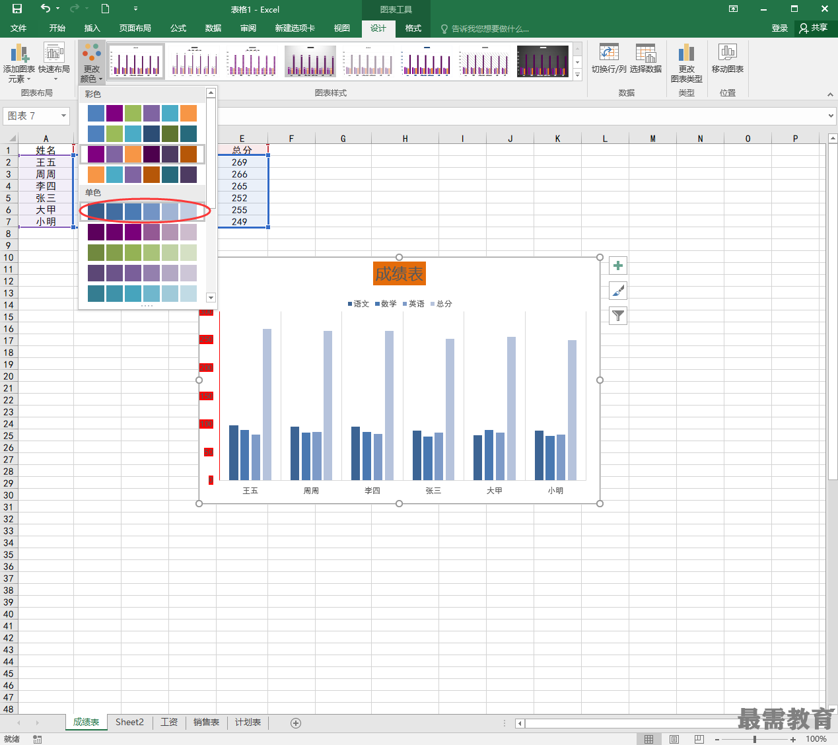The height and width of the screenshot is (745, 838).
Task: Click the Chart Filters funnel button
Action: pyautogui.click(x=618, y=316)
